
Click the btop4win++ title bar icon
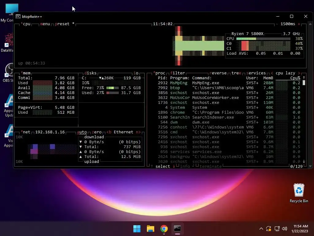tap(18, 17)
